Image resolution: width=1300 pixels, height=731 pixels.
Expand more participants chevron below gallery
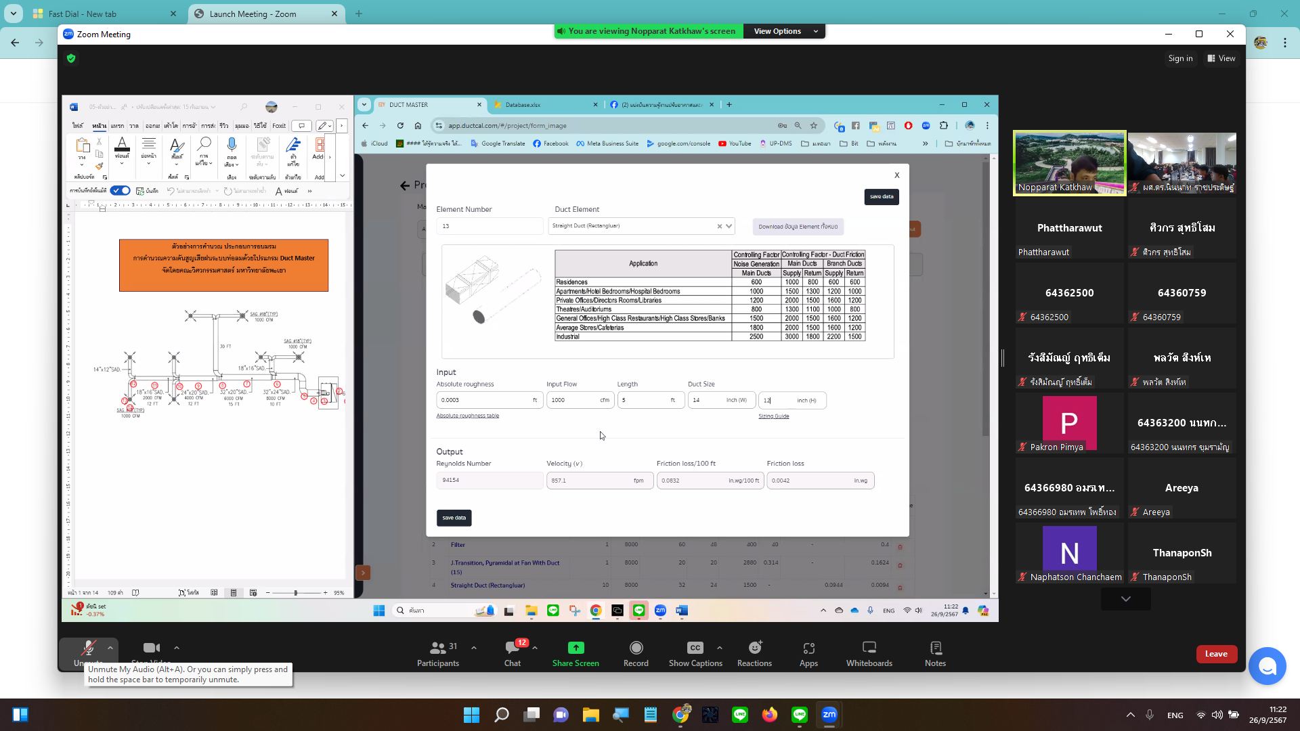(1125, 599)
